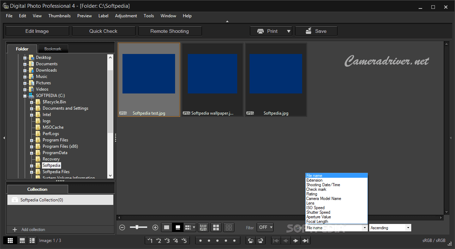Toggle RAW and JPEG grouping icon
The height and width of the screenshot is (249, 455).
point(203,227)
